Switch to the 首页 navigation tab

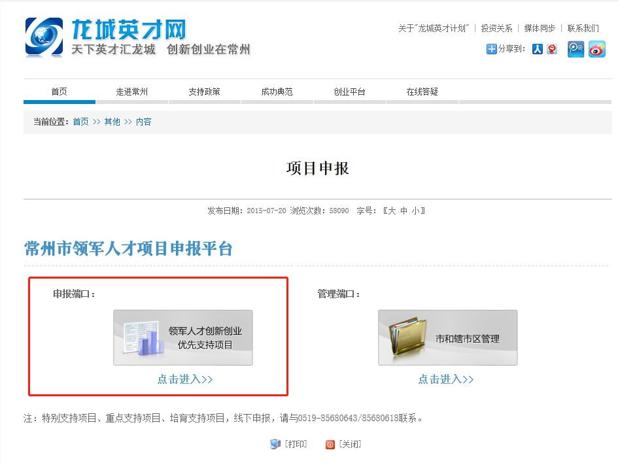(x=58, y=92)
